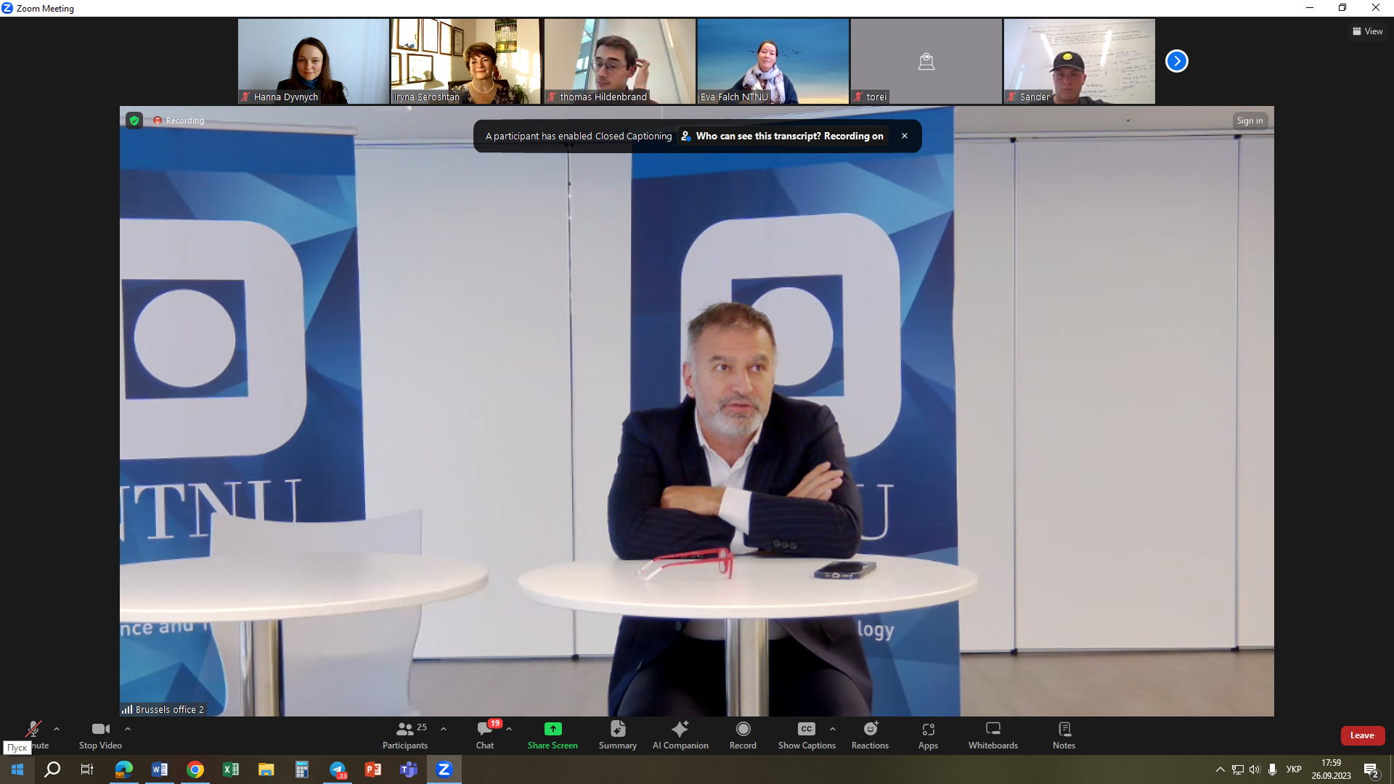Viewport: 1394px width, 784px height.
Task: Expand the video options arrow beside Stop Video
Action: [x=128, y=729]
